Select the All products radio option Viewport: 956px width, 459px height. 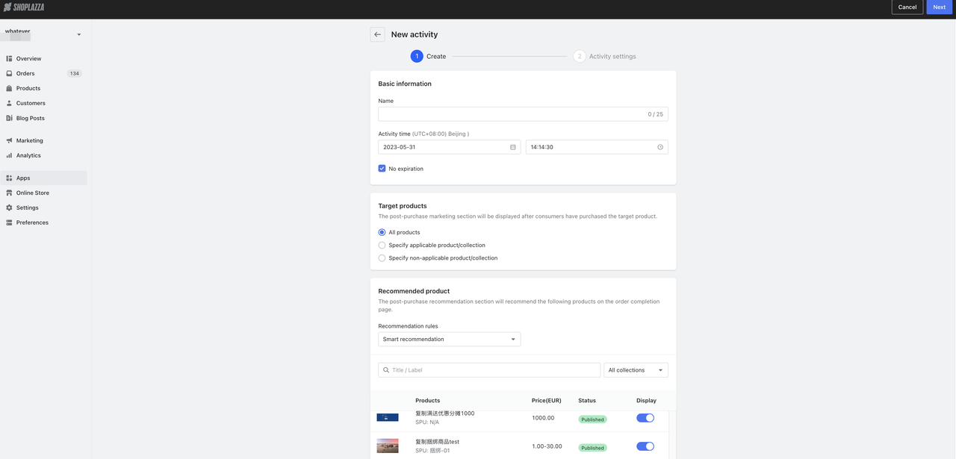tap(382, 232)
